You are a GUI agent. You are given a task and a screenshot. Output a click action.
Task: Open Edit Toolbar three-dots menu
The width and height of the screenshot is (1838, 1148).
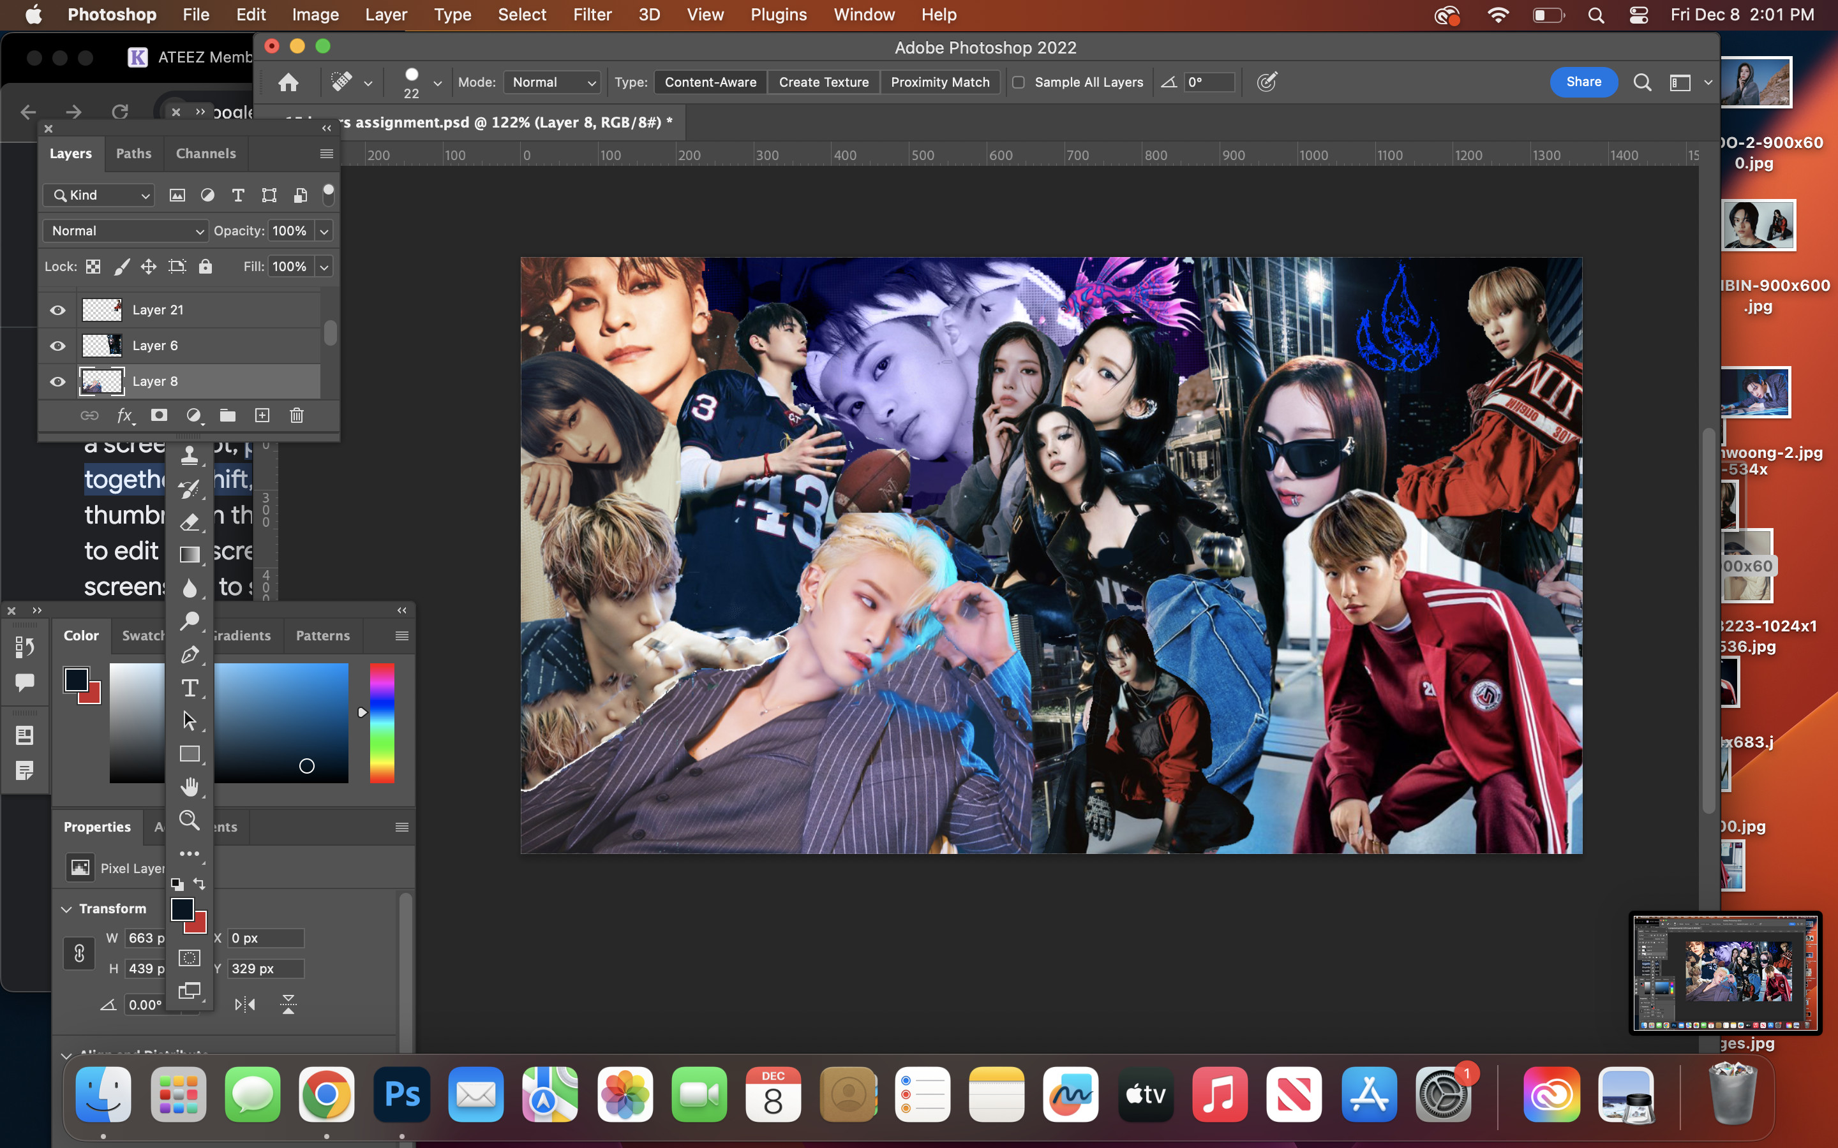[189, 854]
